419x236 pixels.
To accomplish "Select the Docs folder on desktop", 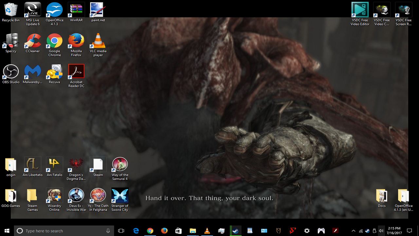I will pos(382,198).
